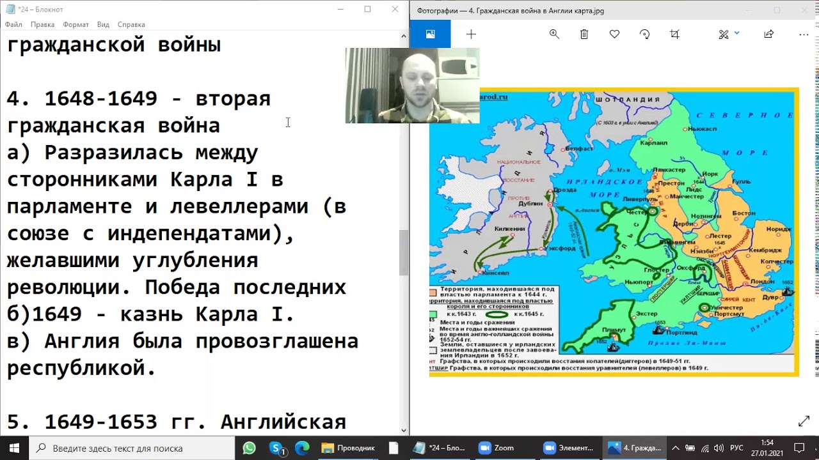Delete the photo with the trash icon
819x460 pixels.
pyautogui.click(x=584, y=34)
